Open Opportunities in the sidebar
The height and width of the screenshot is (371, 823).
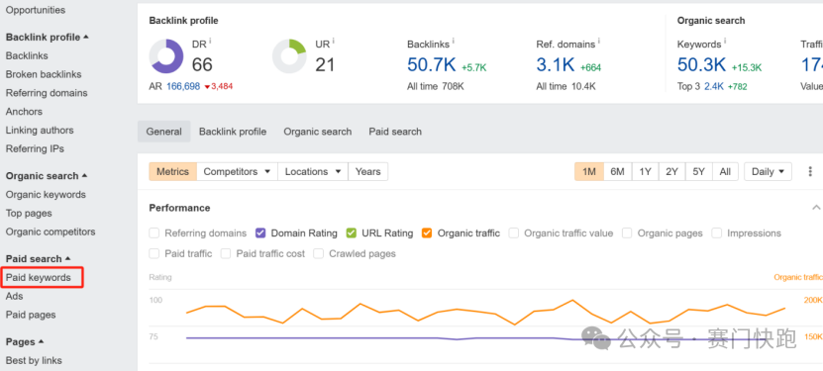36,10
